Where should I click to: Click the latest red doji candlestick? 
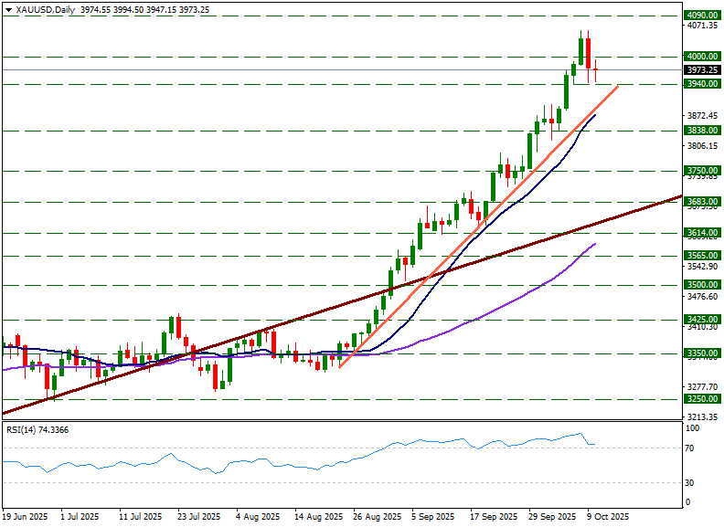(595, 69)
